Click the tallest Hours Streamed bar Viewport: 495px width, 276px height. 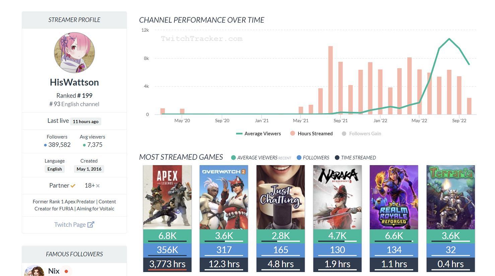click(x=331, y=80)
